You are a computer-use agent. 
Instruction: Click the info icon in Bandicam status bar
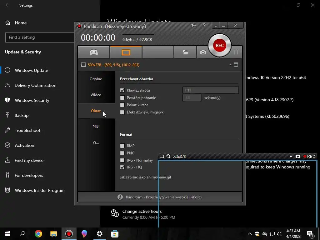tap(120, 197)
